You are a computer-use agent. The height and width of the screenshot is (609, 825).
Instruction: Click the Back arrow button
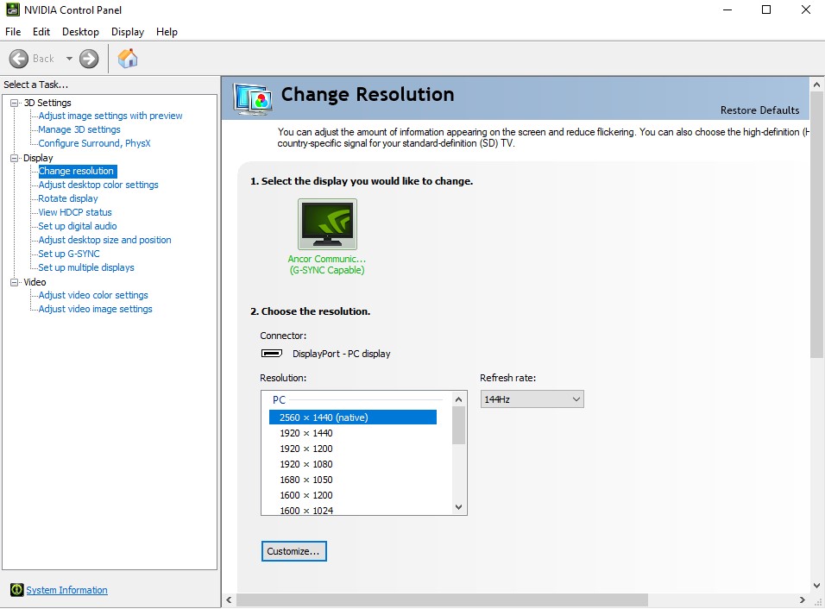[19, 59]
